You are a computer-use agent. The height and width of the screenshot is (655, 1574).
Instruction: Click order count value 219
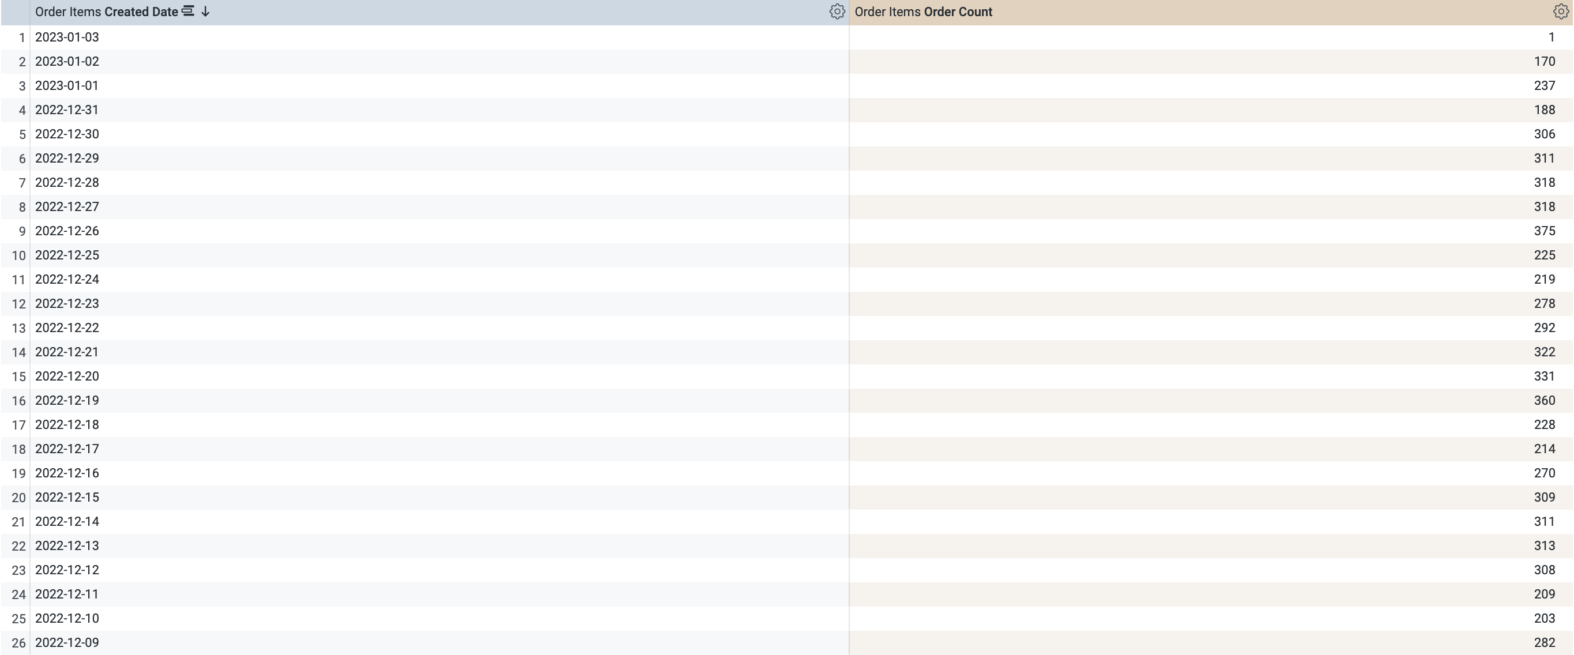tap(1545, 279)
